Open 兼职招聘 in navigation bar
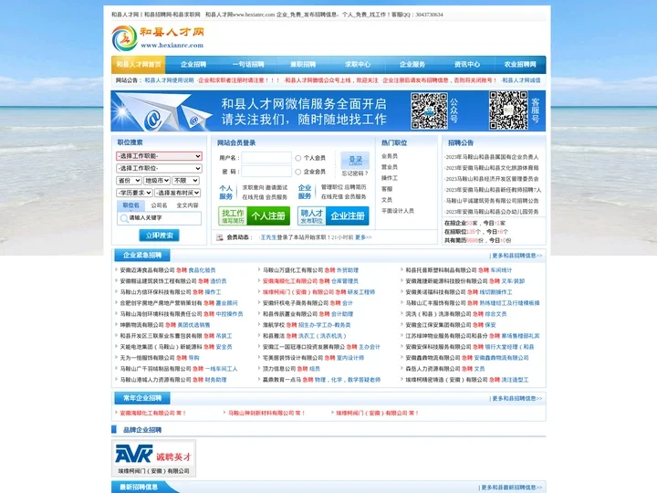 (x=303, y=65)
